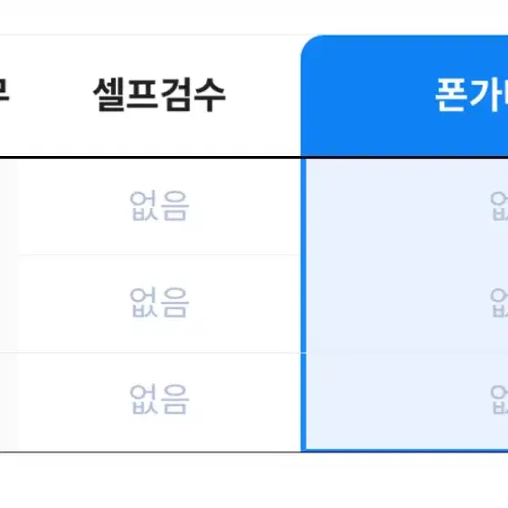
Task: Click second-row value in blue highlighted column
Action: (499, 303)
